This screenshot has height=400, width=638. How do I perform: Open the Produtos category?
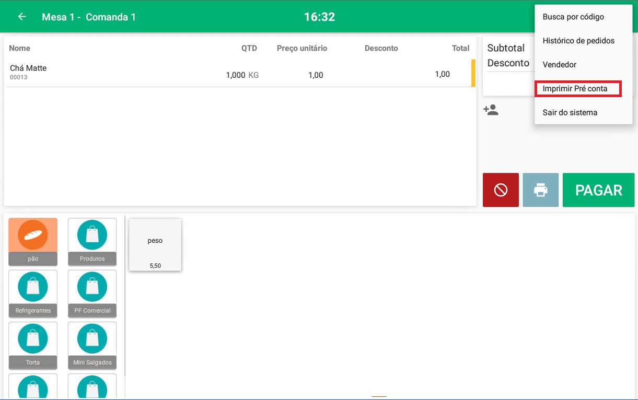tap(92, 242)
